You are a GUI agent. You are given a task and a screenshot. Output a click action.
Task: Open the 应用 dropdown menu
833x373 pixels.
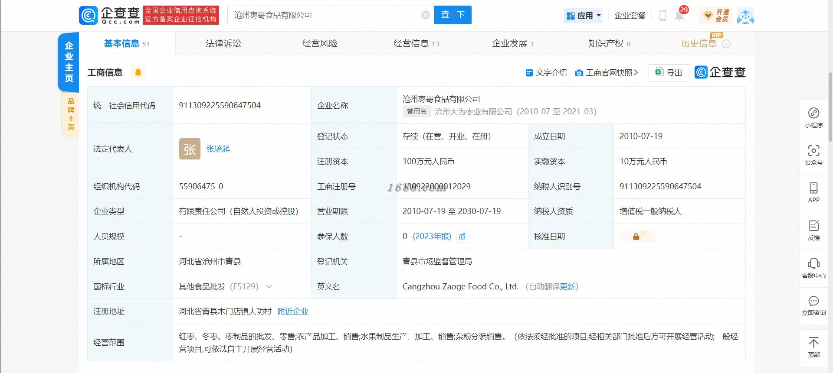584,16
